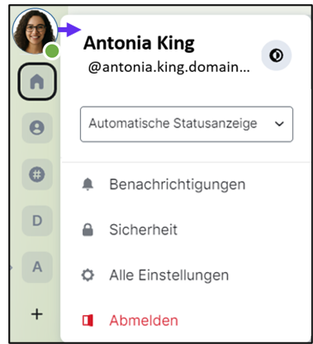Image resolution: width=313 pixels, height=344 pixels.
Task: Open the people contacts sidebar icon
Action: tap(37, 128)
